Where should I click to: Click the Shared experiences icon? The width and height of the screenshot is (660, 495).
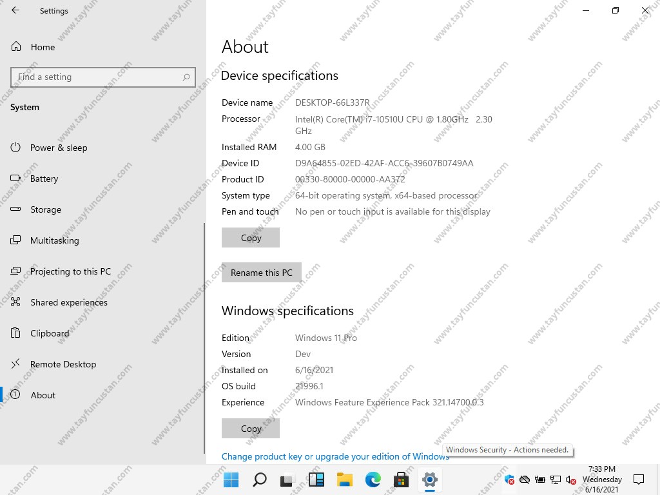(x=15, y=302)
